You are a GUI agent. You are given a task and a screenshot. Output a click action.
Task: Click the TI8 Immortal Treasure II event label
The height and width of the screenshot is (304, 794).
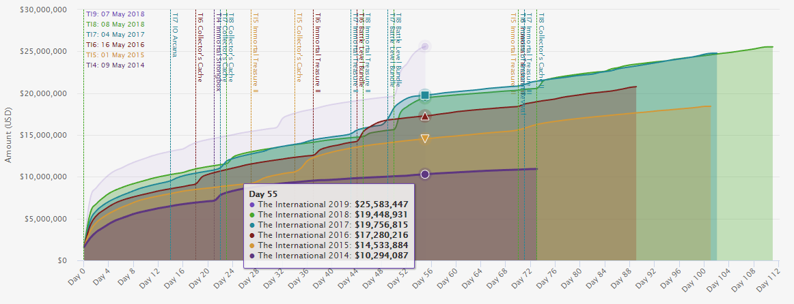[x=368, y=53]
